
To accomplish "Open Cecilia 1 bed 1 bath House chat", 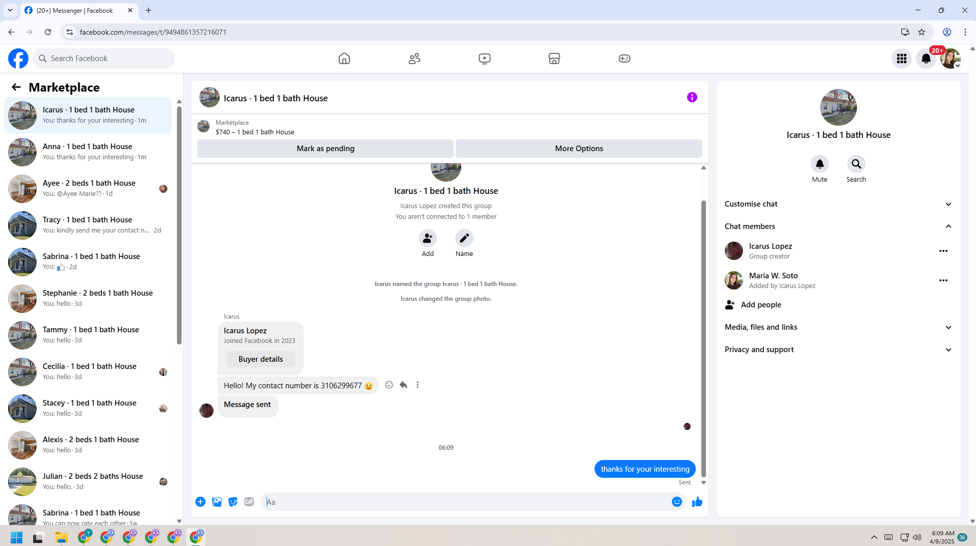I will pyautogui.click(x=88, y=372).
